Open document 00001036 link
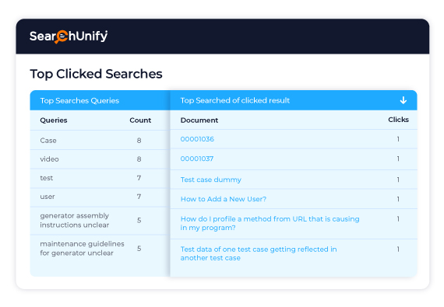The width and height of the screenshot is (444, 307). pyautogui.click(x=197, y=139)
